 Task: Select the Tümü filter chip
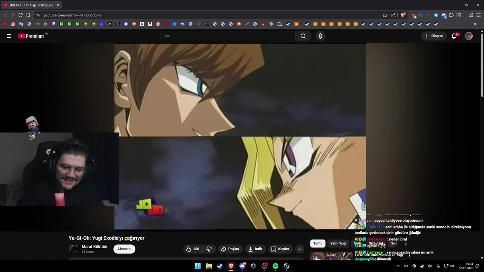click(318, 243)
